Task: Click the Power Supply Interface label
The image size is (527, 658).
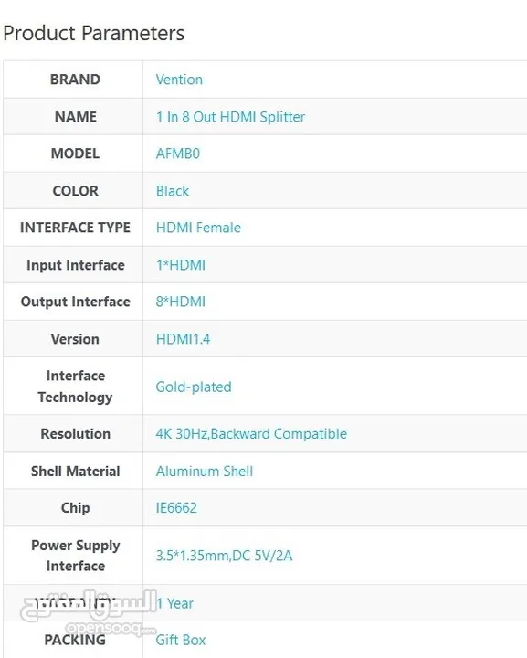Action: [x=76, y=556]
